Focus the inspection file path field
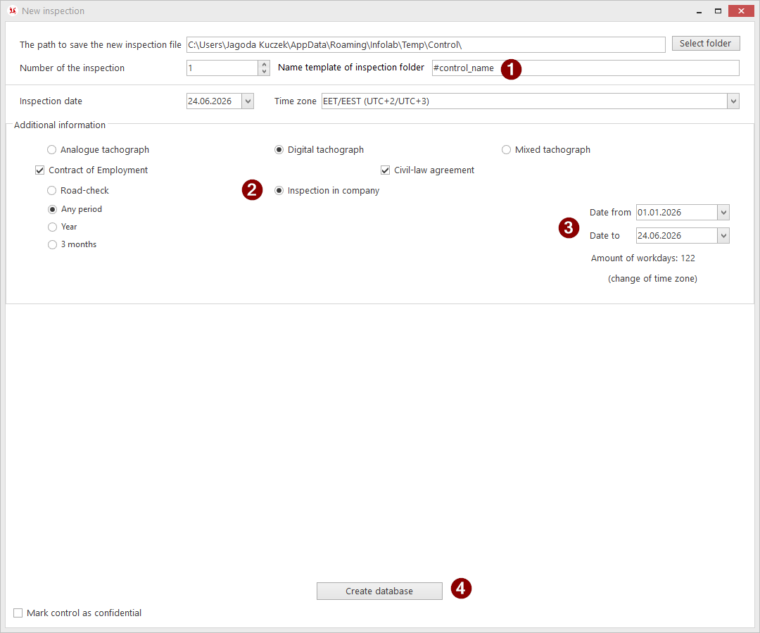The height and width of the screenshot is (633, 760). click(x=426, y=44)
